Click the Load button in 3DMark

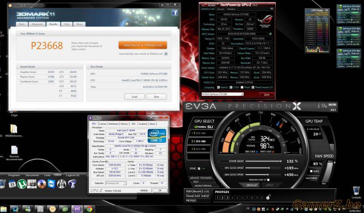[x=135, y=97]
